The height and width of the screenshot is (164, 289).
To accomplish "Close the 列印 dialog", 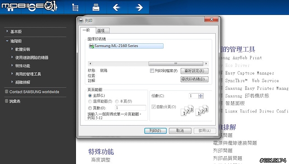I will point(211,19).
